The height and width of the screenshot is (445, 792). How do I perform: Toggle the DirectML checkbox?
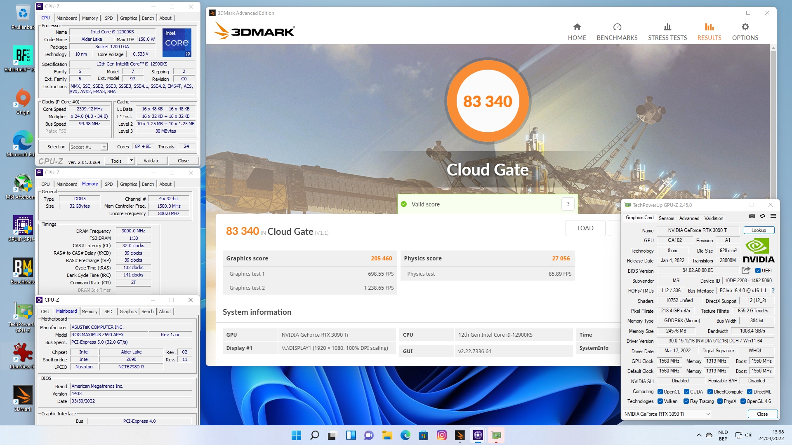point(750,392)
